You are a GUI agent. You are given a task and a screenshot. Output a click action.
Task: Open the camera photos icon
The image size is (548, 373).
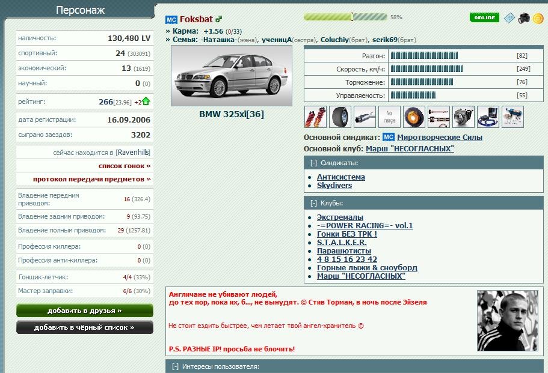click(x=523, y=18)
